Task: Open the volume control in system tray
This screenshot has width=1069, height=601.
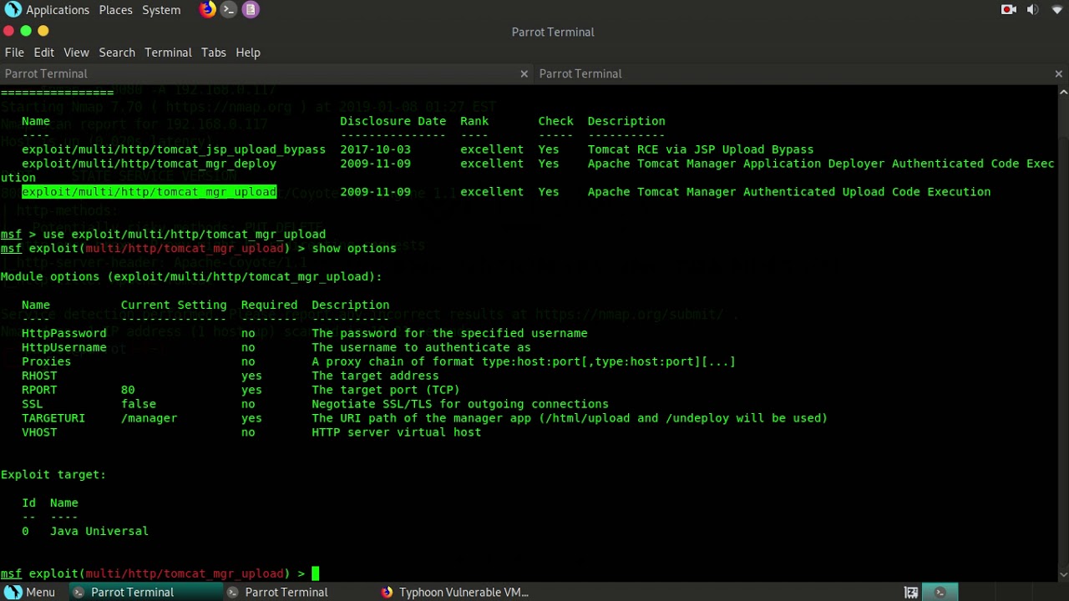Action: pyautogui.click(x=1033, y=10)
